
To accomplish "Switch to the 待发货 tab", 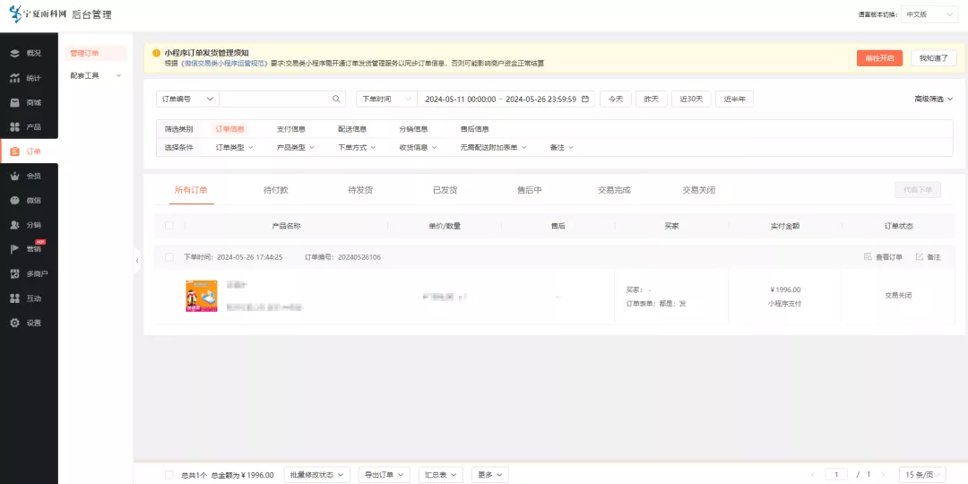I will pos(360,190).
